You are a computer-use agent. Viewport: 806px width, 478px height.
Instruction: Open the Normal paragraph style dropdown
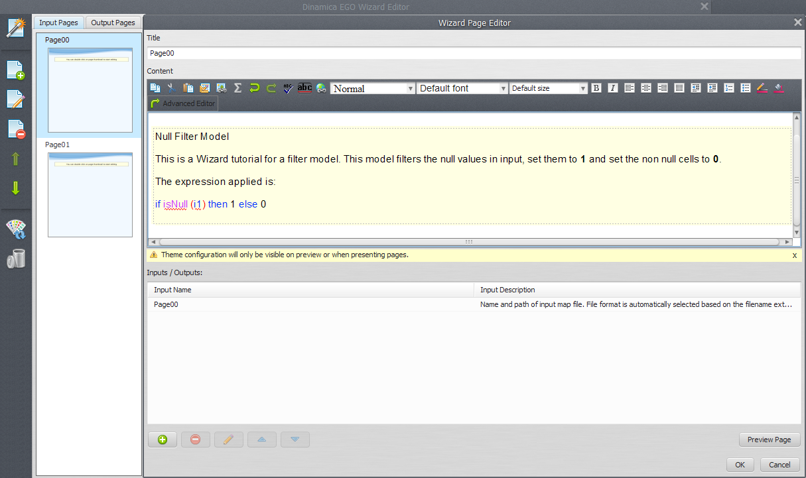coord(373,88)
